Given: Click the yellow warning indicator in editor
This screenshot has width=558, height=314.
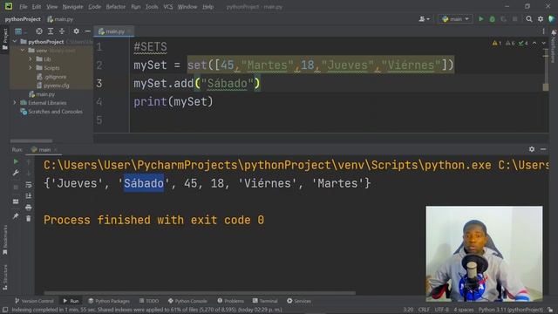Looking at the screenshot, I should (x=497, y=43).
